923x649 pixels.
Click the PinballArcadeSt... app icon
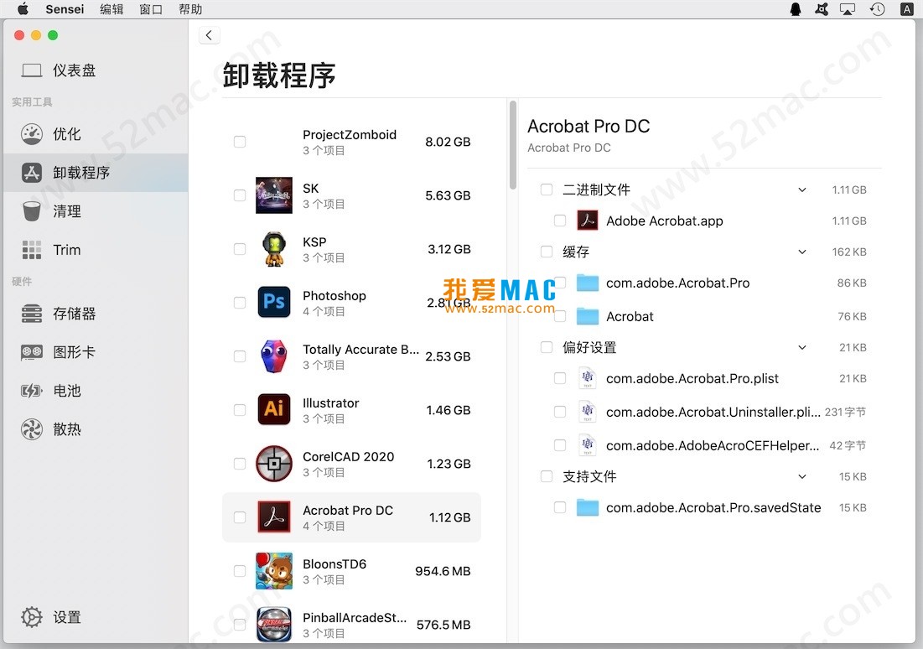[x=274, y=625]
